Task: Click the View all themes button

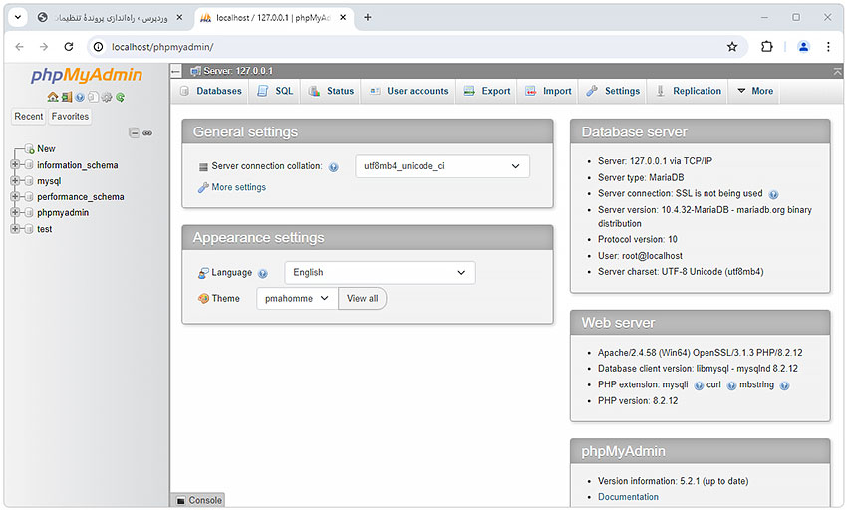Action: click(363, 299)
